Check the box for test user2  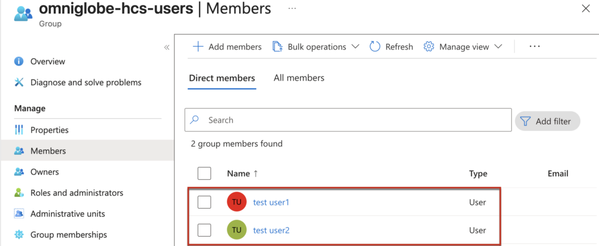204,230
